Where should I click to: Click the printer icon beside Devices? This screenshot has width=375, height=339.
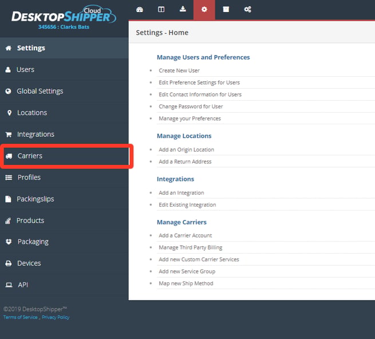pos(9,263)
